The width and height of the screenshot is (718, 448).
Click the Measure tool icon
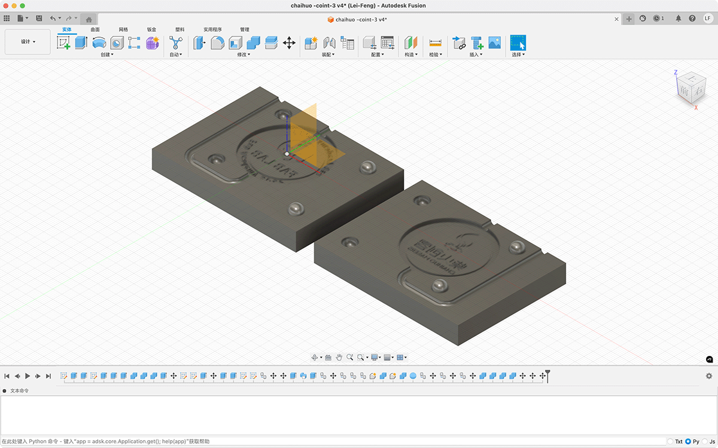[x=435, y=42]
